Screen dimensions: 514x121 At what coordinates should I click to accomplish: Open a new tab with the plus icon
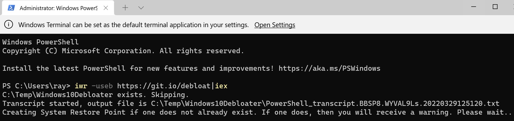125,8
